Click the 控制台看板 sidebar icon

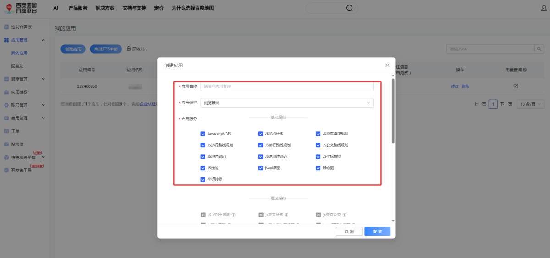[x=6, y=27]
